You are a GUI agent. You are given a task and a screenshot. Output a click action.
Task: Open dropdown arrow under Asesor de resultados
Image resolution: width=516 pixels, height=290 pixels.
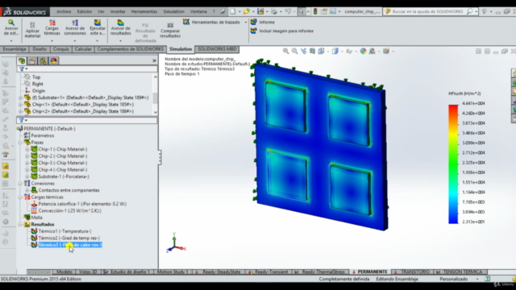click(120, 41)
